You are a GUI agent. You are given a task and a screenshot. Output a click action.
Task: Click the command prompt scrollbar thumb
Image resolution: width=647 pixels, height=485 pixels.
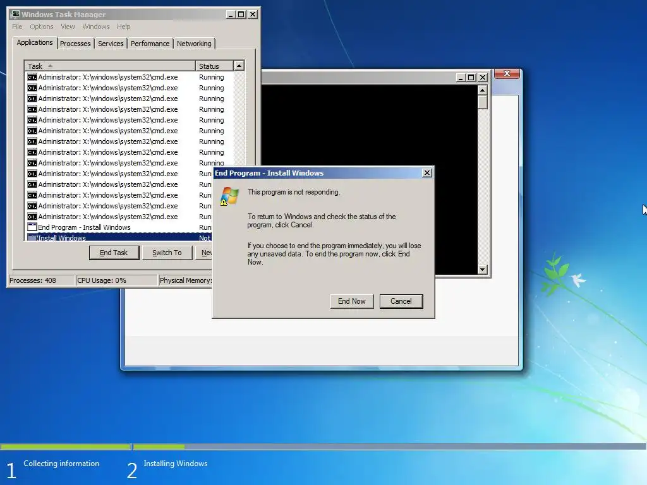[x=482, y=102]
